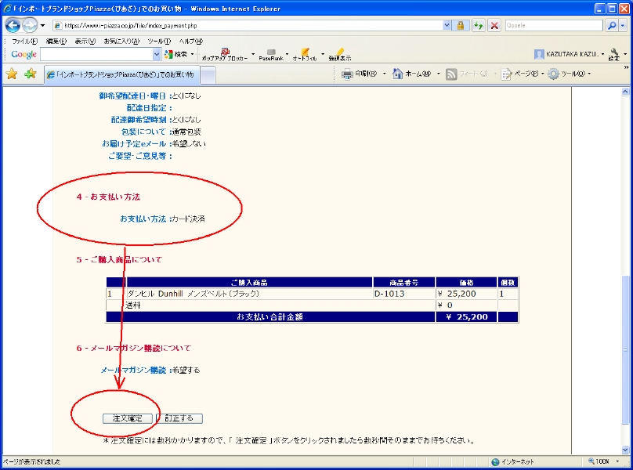The height and width of the screenshot is (470, 633).
Task: Click the Add to Favorites star icon
Action: pyautogui.click(x=31, y=74)
